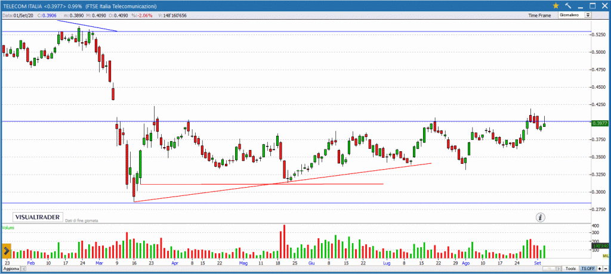Click the green current price tag on axis
611x274 pixels.
click(x=600, y=123)
